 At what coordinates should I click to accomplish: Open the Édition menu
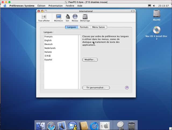pos(41,6)
